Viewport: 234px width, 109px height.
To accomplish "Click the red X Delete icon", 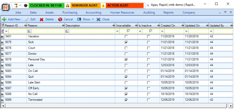I will [42, 19].
